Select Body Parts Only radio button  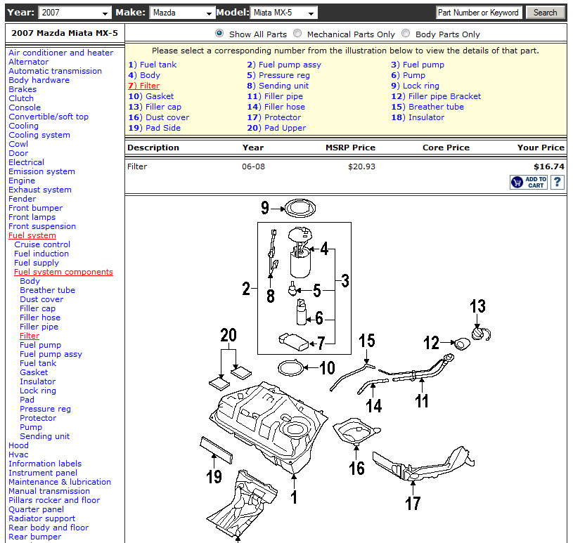pos(406,33)
